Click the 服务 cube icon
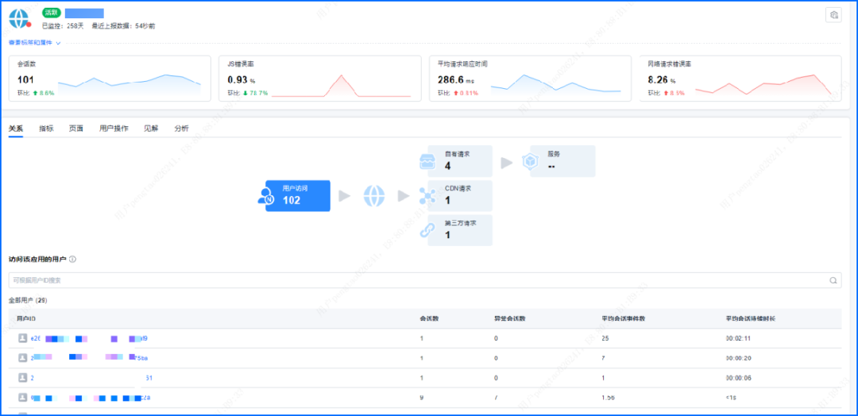The image size is (858, 416). coord(531,161)
